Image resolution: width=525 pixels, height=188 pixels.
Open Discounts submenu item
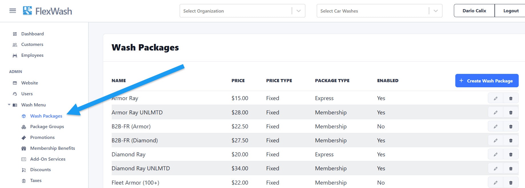(41, 170)
